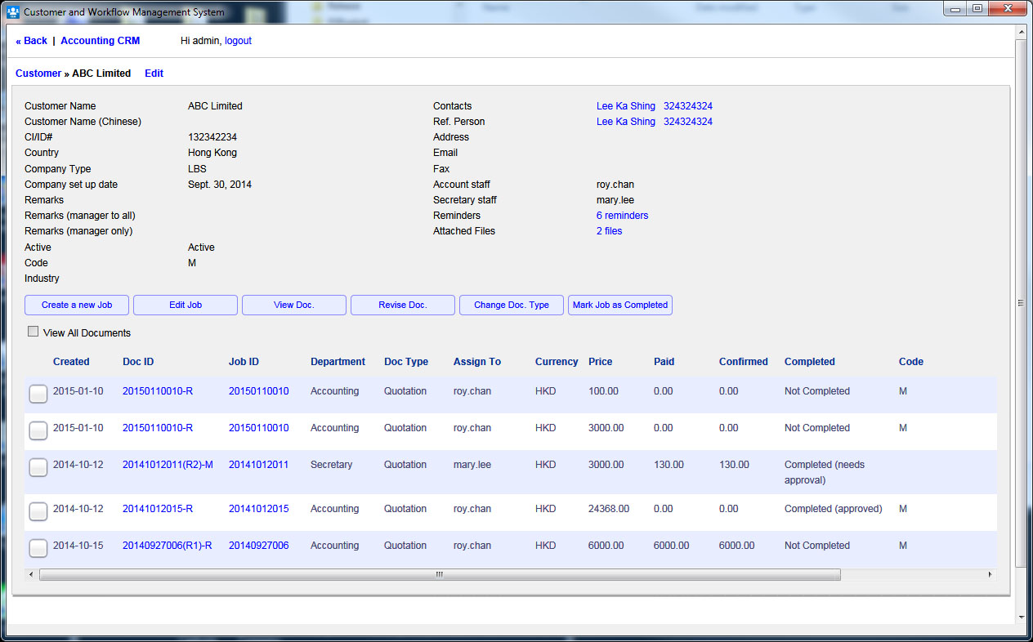This screenshot has width=1033, height=642.
Task: Sort by the Created column header
Action: (x=71, y=362)
